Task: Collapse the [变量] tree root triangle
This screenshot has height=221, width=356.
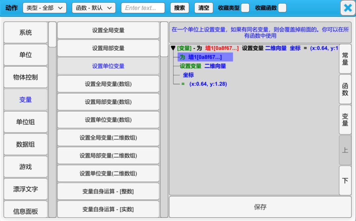Action: point(173,48)
